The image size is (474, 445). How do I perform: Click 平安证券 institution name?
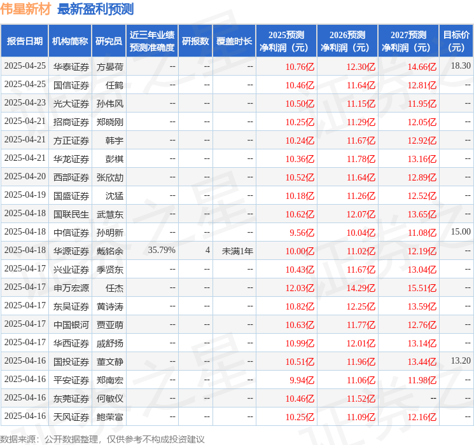pyautogui.click(x=71, y=380)
